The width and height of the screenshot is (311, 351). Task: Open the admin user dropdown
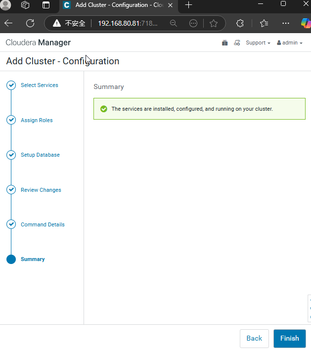coord(290,43)
